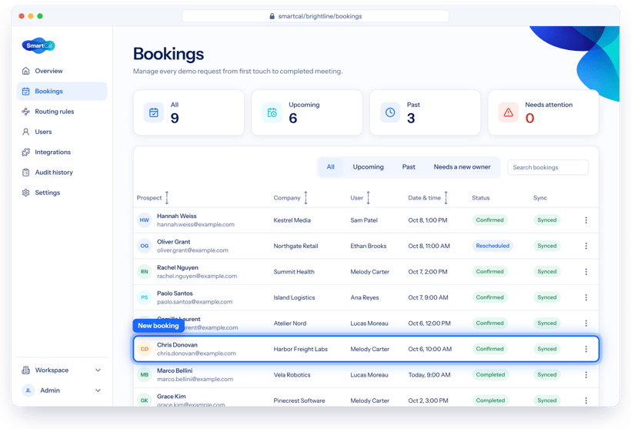Open row menu for Hannah Weiss
This screenshot has width=631, height=429.
click(586, 220)
